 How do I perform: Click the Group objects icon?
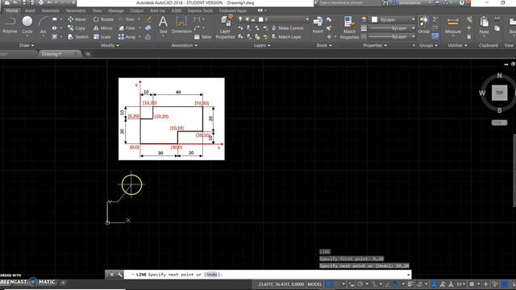pyautogui.click(x=424, y=25)
